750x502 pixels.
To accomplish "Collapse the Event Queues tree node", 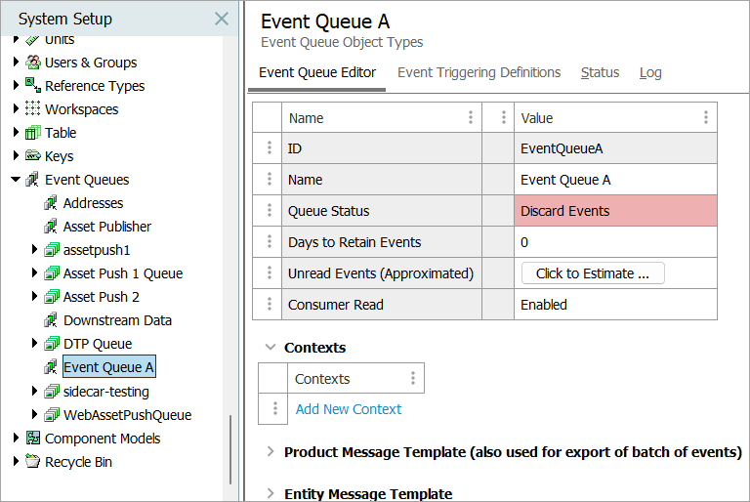I will click(16, 180).
